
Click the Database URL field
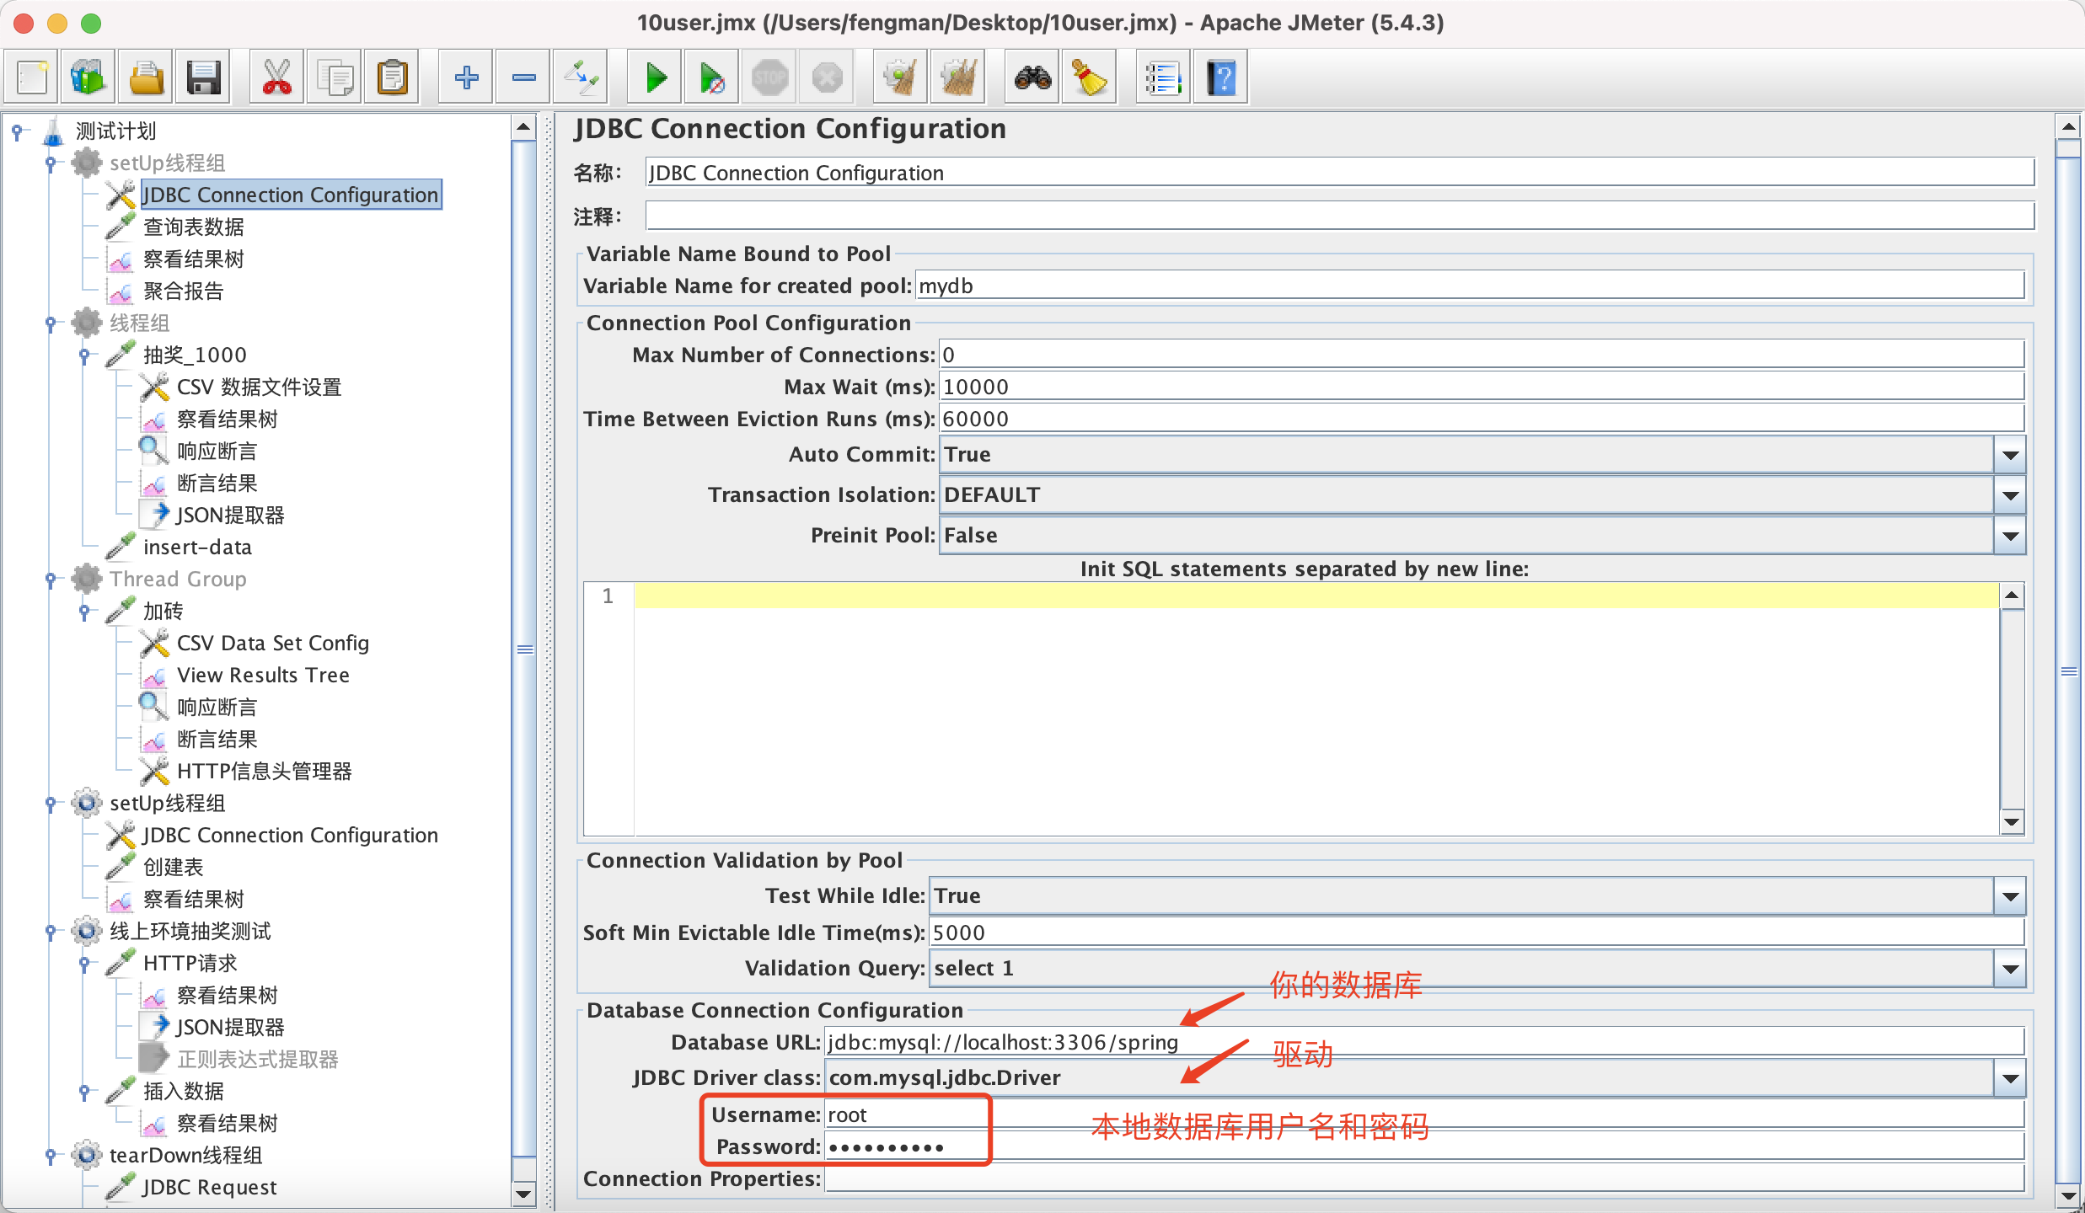point(1424,1043)
